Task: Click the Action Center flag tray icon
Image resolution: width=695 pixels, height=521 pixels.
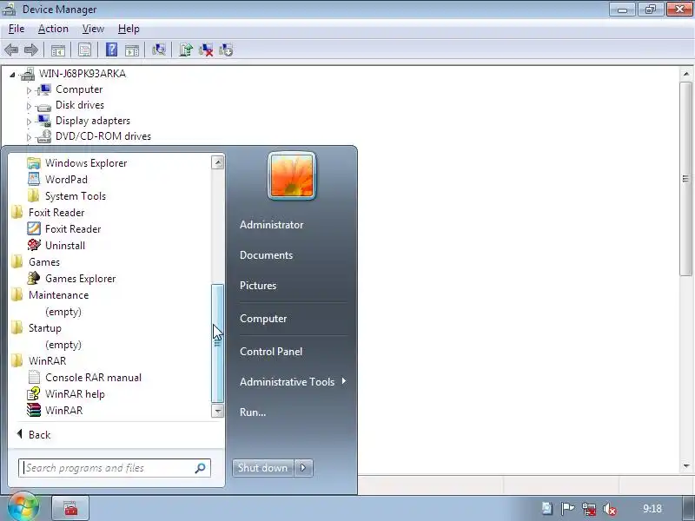Action: pyautogui.click(x=567, y=509)
